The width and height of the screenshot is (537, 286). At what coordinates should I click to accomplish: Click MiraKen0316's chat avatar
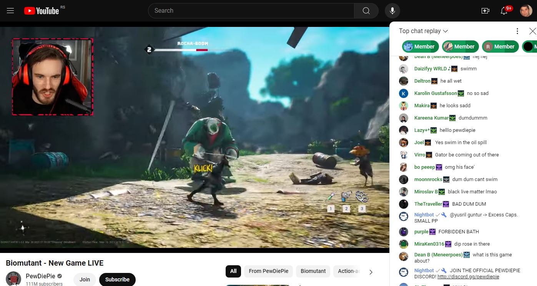coord(404,244)
